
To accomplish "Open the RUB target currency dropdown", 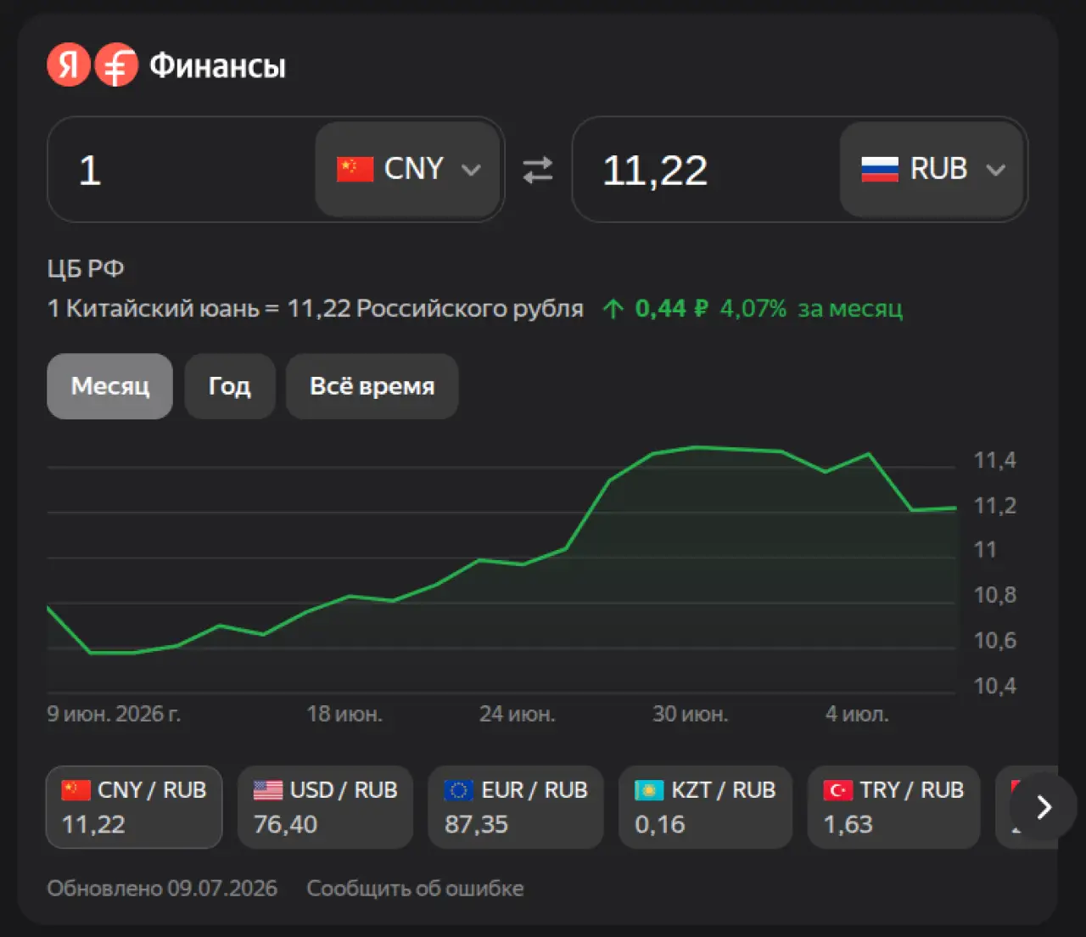I will [x=932, y=169].
